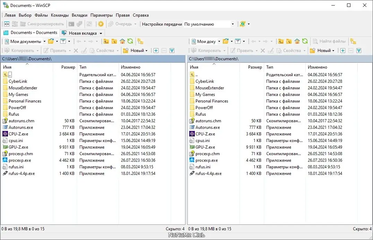Expand the Новая вкладка tab dropdown arrow
Viewport: 373px width, 240px height.
pyautogui.click(x=101, y=33)
